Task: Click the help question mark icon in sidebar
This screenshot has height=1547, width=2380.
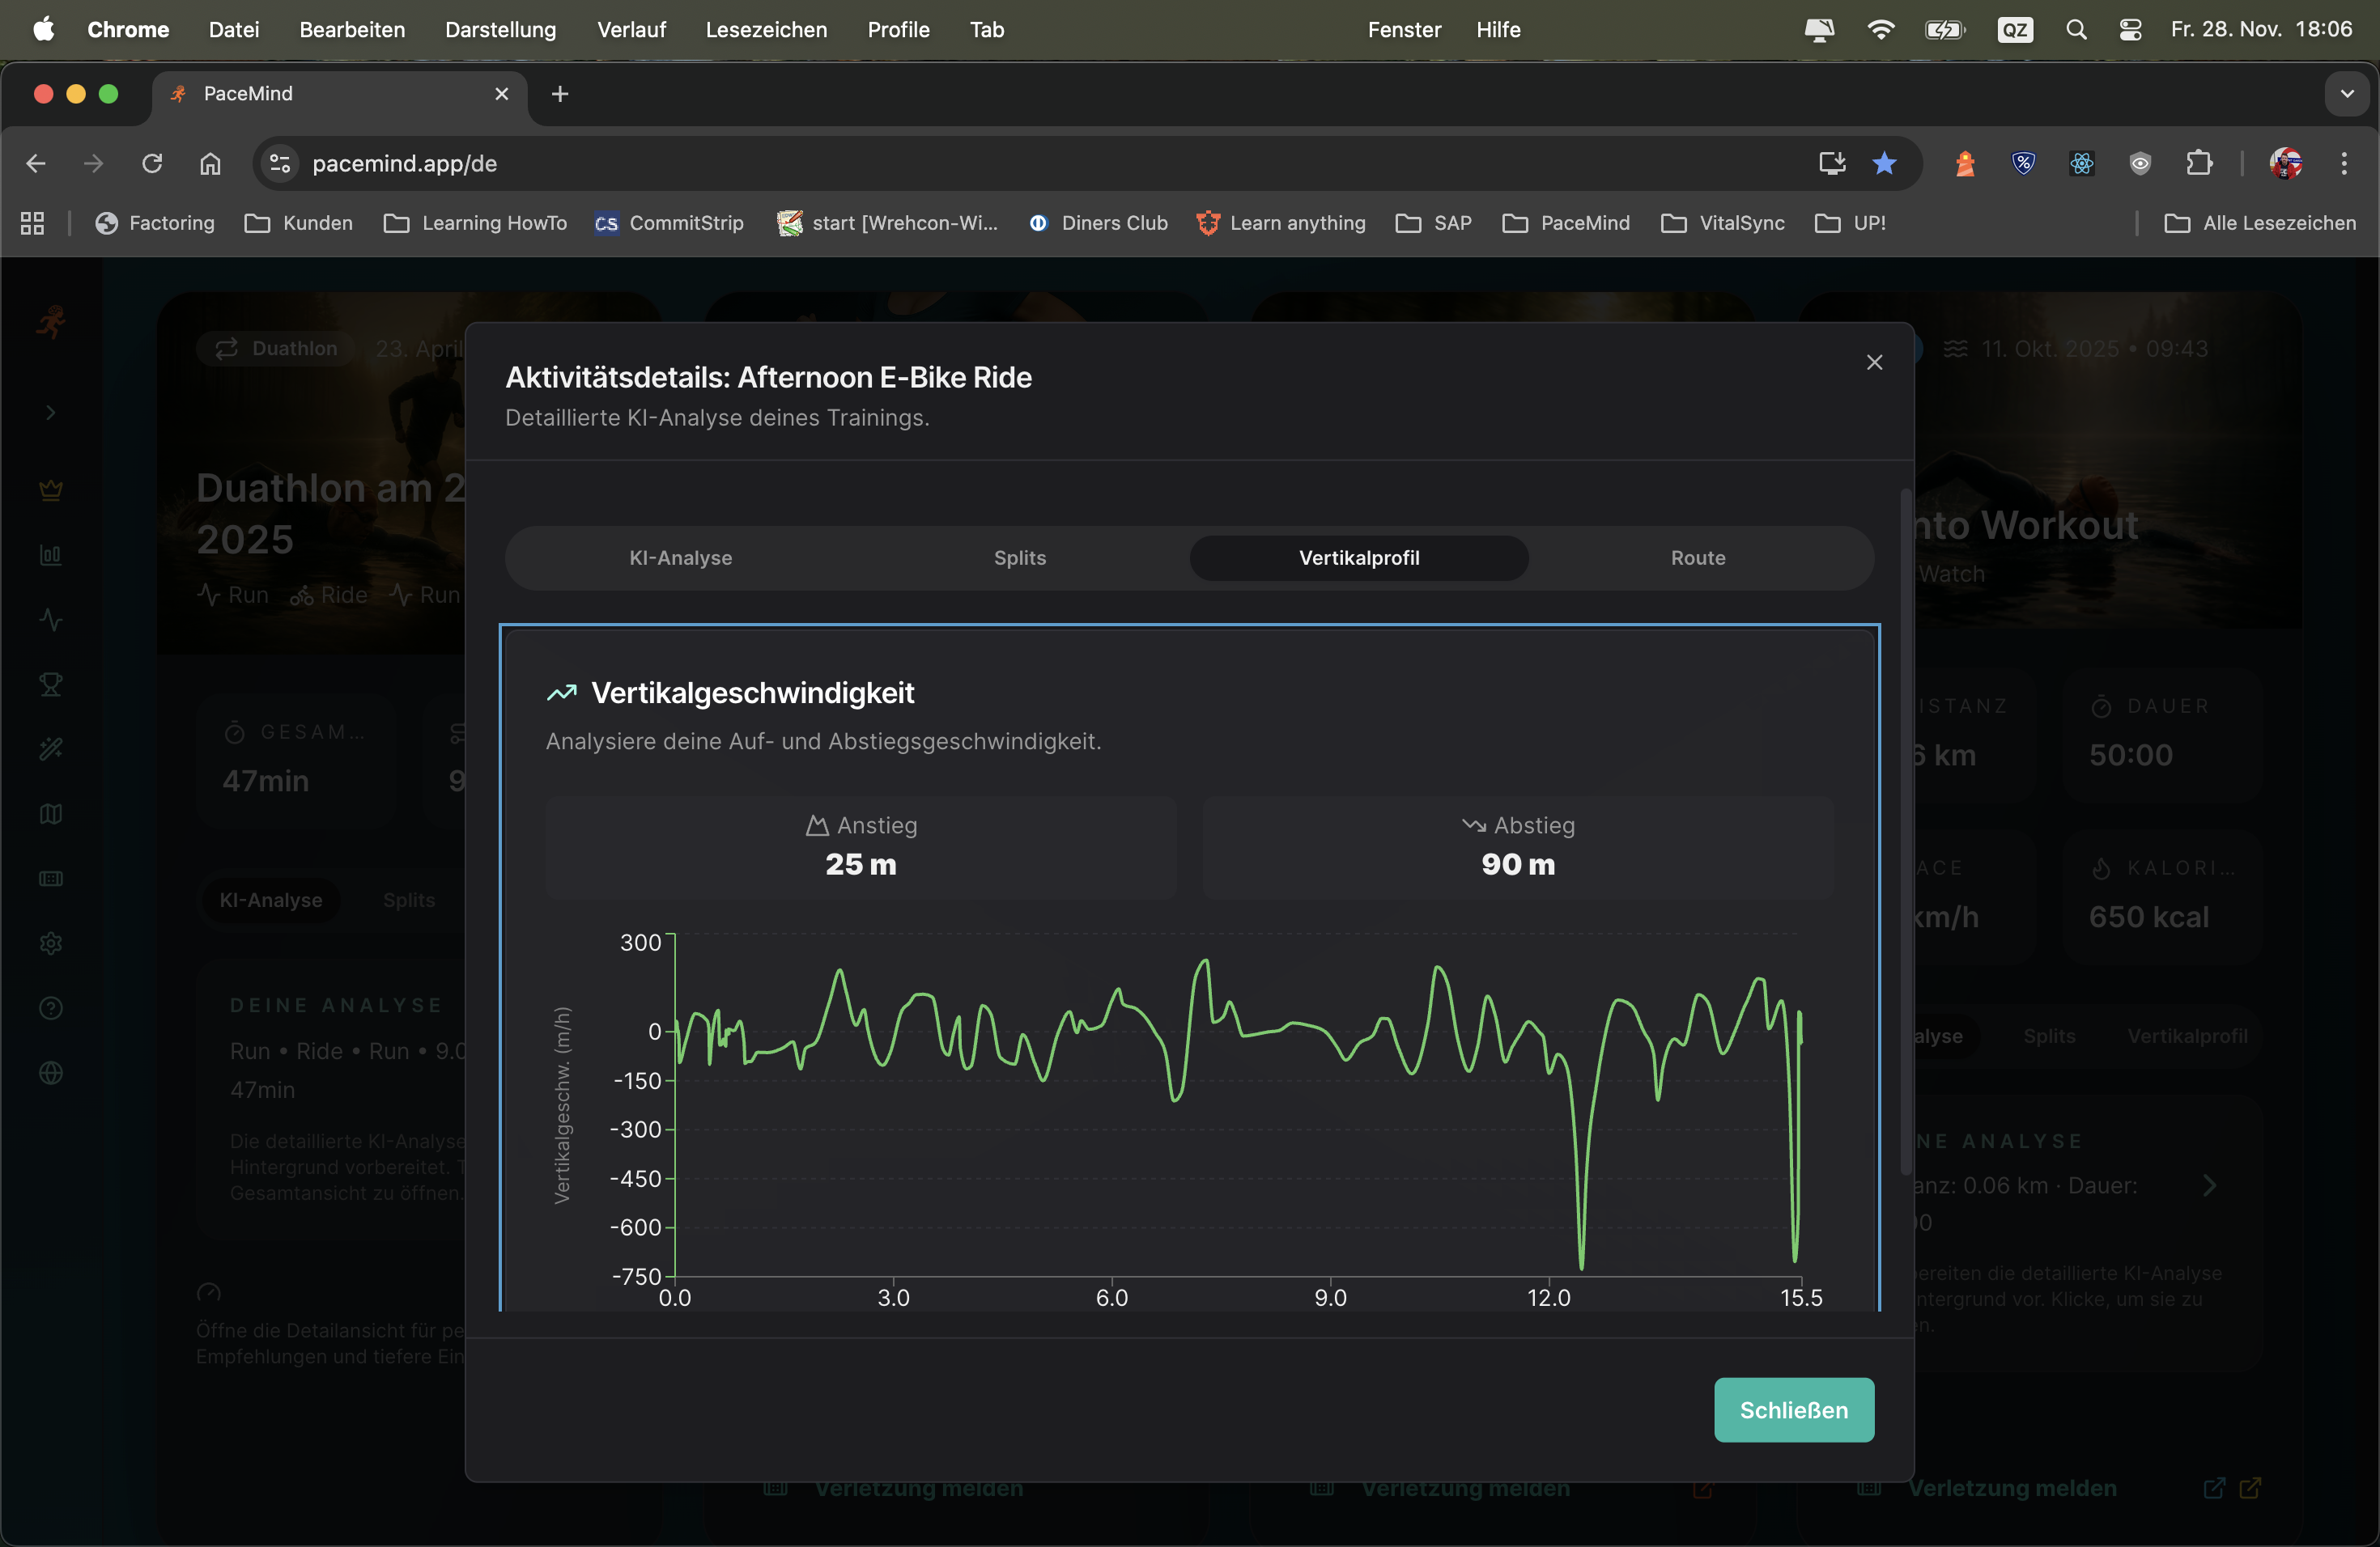Action: 51,1008
